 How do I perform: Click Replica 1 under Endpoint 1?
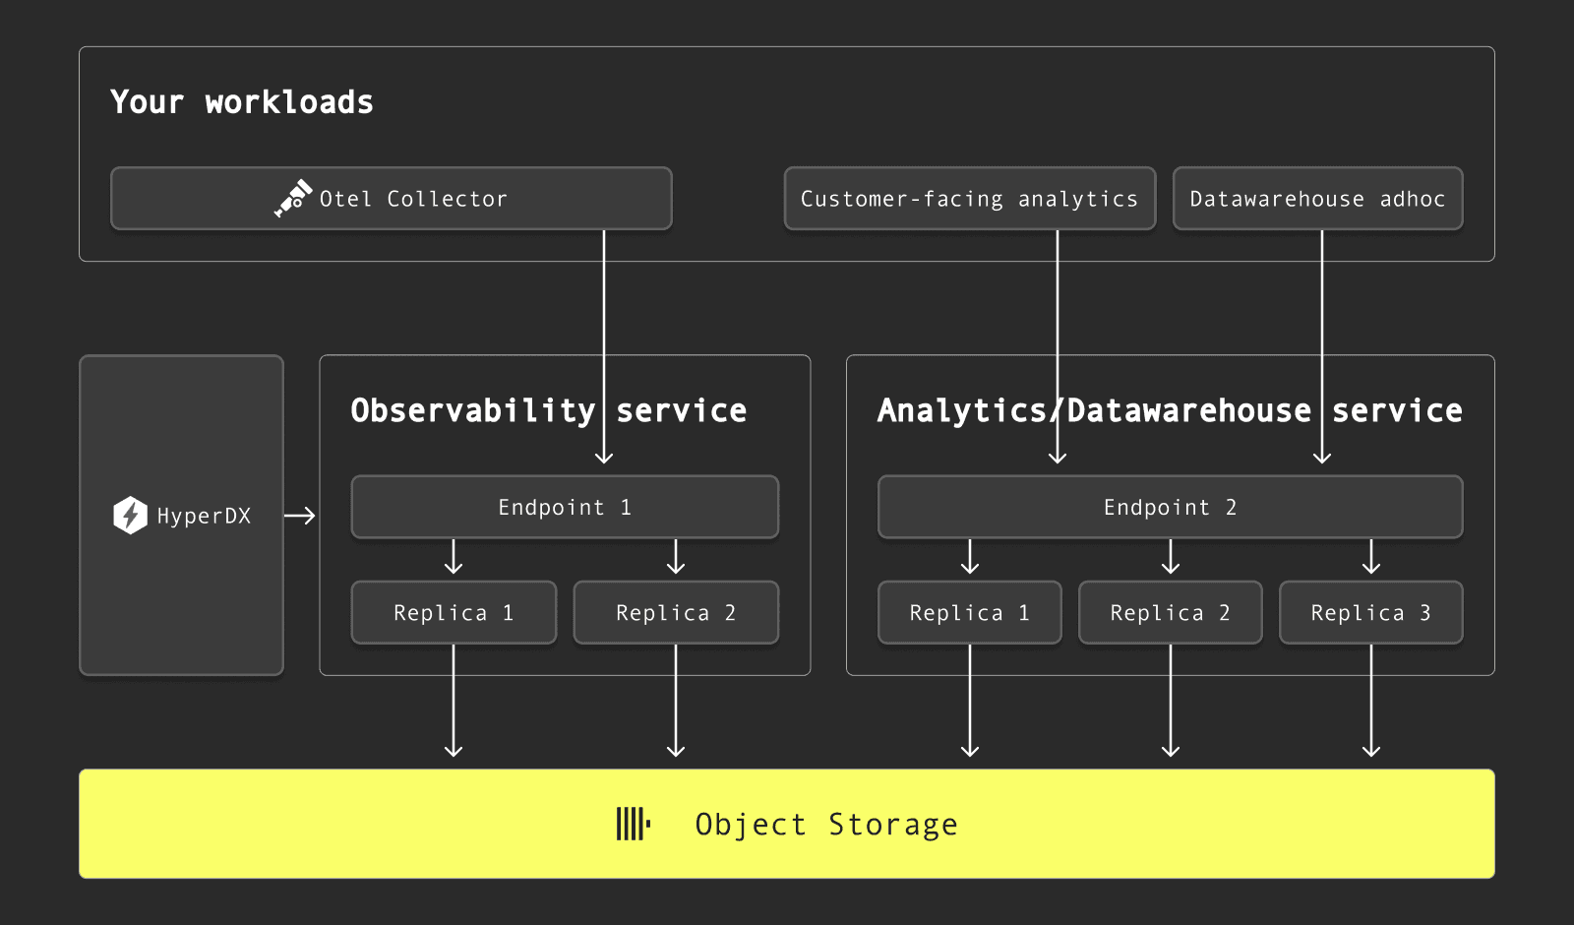point(454,613)
